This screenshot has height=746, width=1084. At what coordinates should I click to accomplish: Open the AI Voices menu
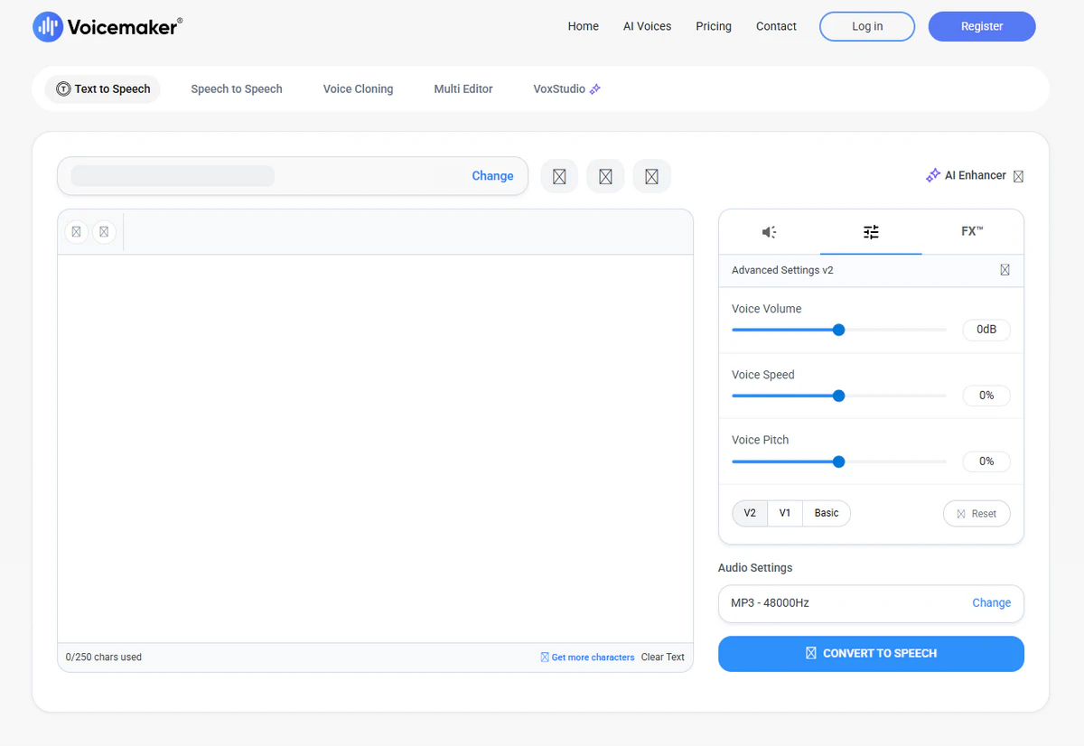click(647, 26)
